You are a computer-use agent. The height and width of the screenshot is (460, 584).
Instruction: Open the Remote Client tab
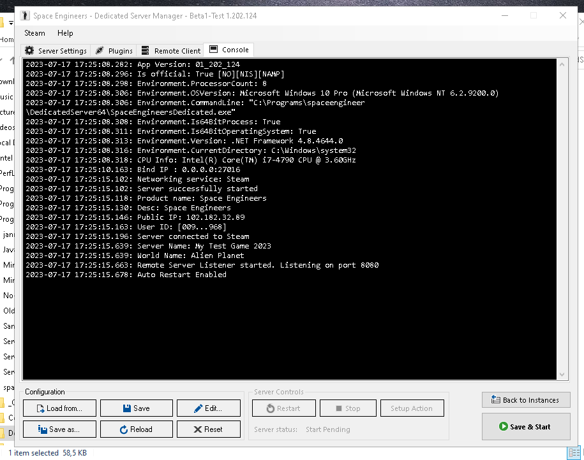click(x=170, y=50)
